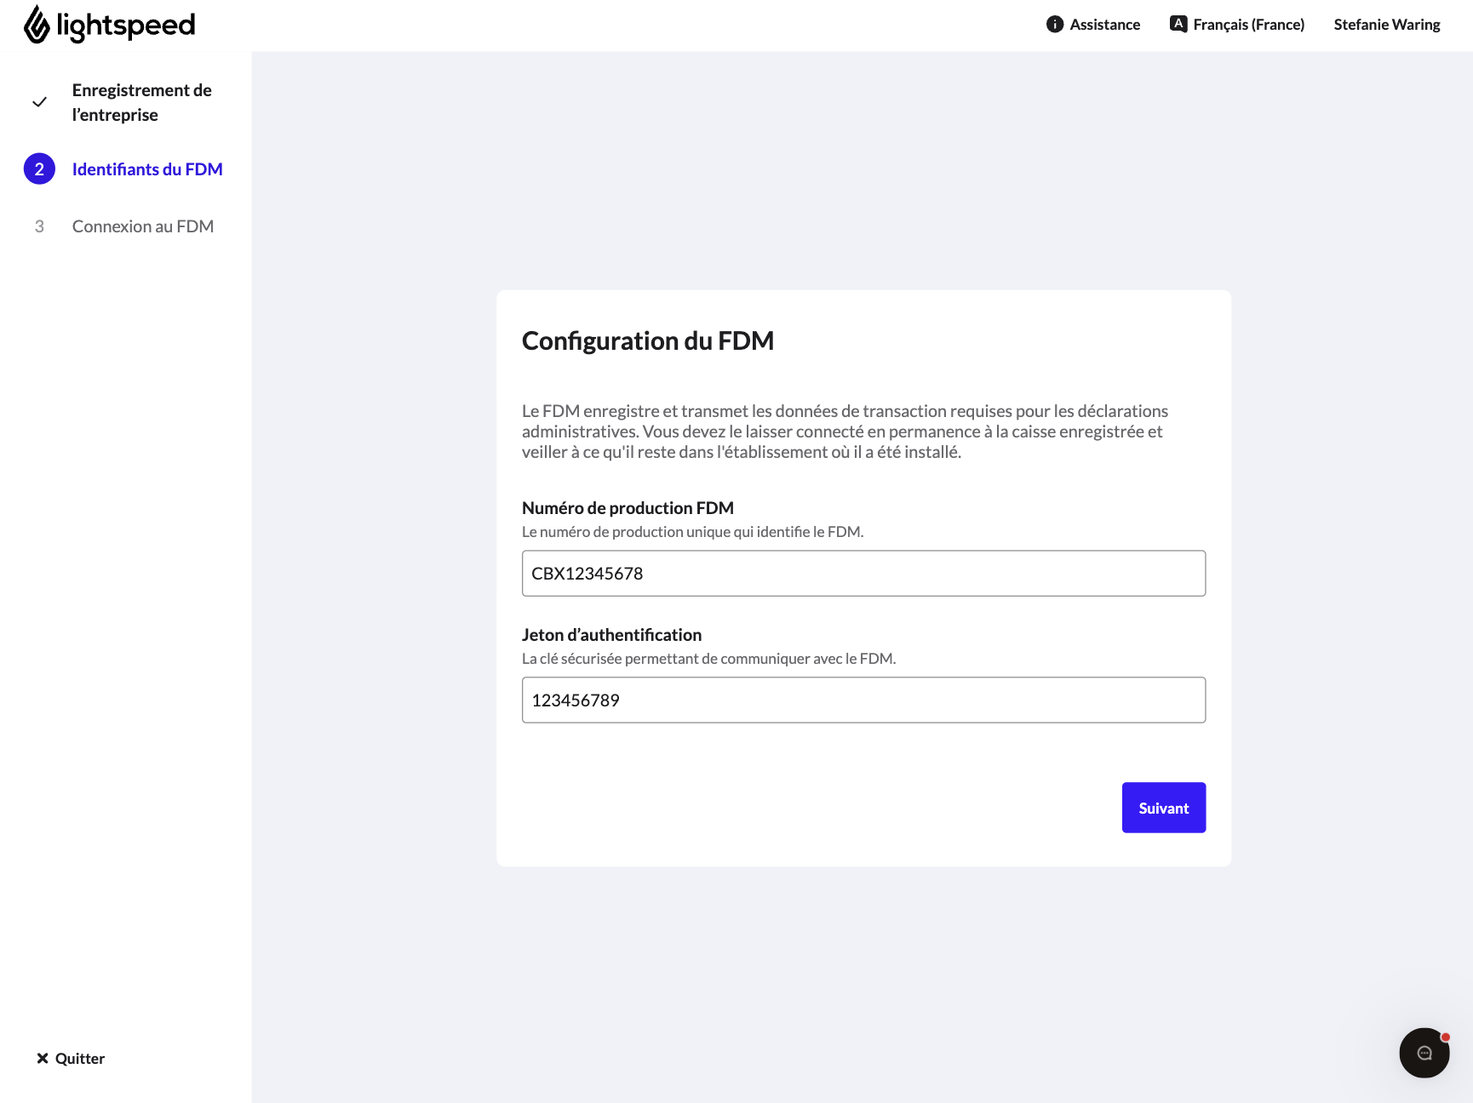Click the step number 3 indicator

(x=39, y=226)
